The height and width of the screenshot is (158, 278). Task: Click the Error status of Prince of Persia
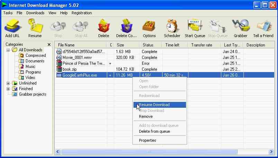[146, 63]
